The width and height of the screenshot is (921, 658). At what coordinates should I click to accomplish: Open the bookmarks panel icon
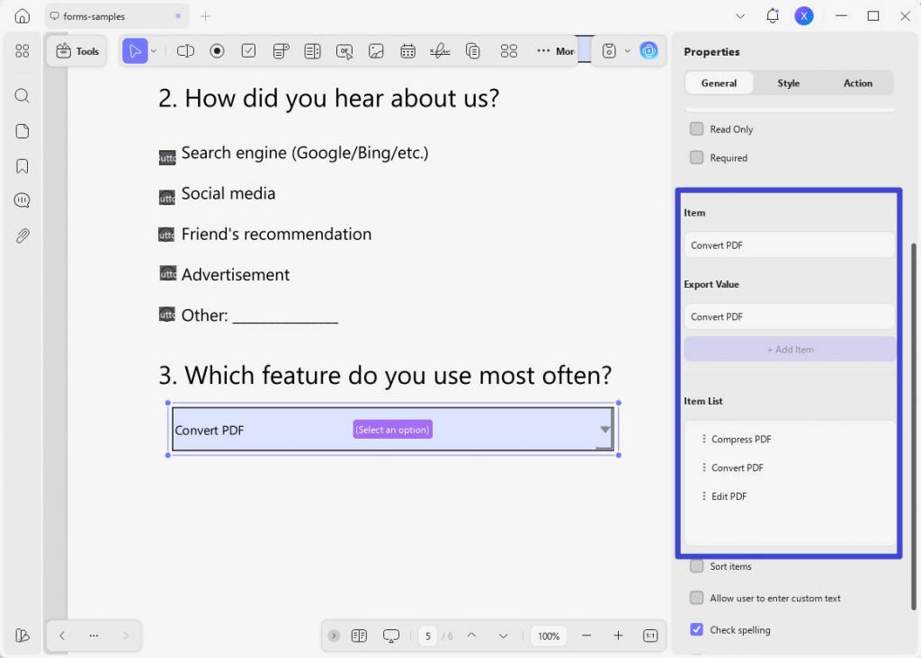(22, 166)
